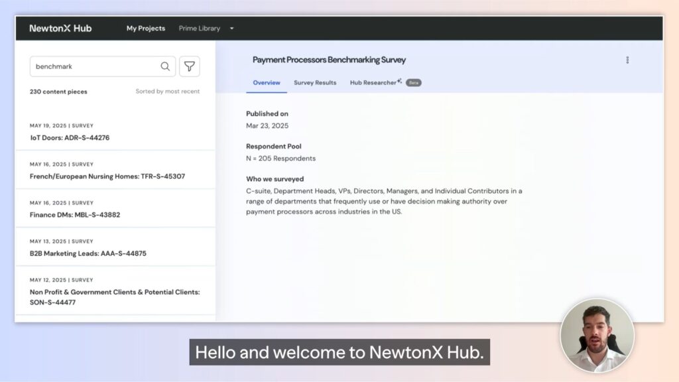Open the Hub Researcher tab
The image size is (679, 382).
click(x=373, y=83)
